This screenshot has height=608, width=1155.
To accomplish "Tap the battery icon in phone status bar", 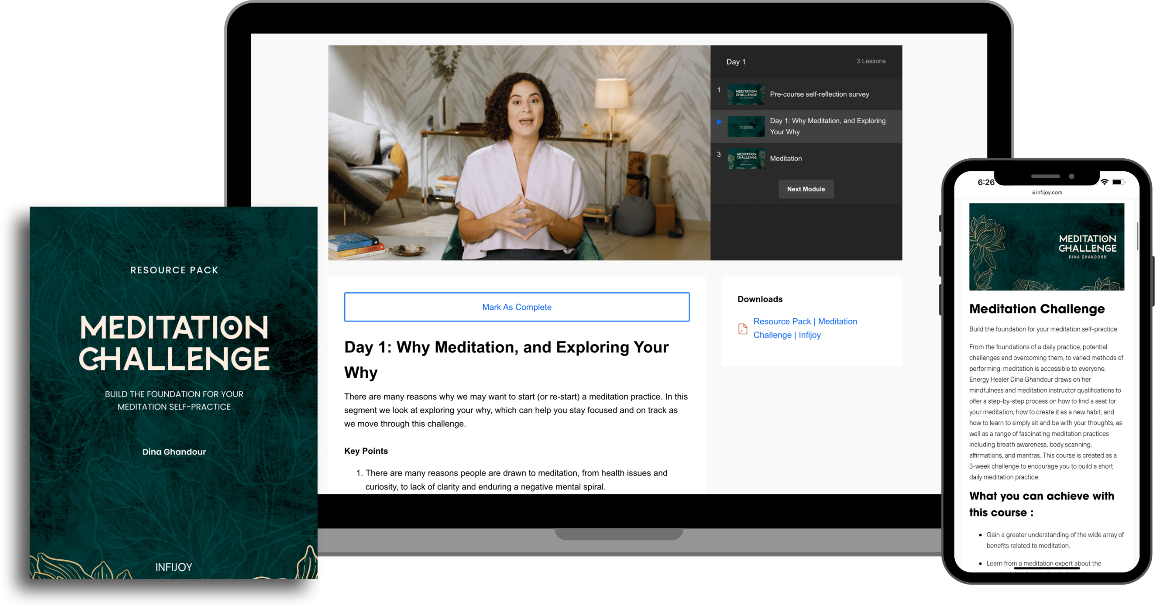I will [1118, 182].
